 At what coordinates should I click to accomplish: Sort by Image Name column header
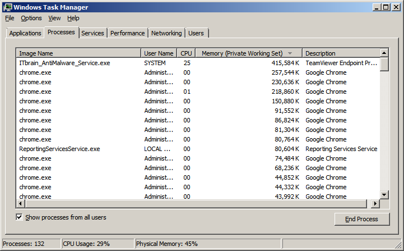point(78,53)
